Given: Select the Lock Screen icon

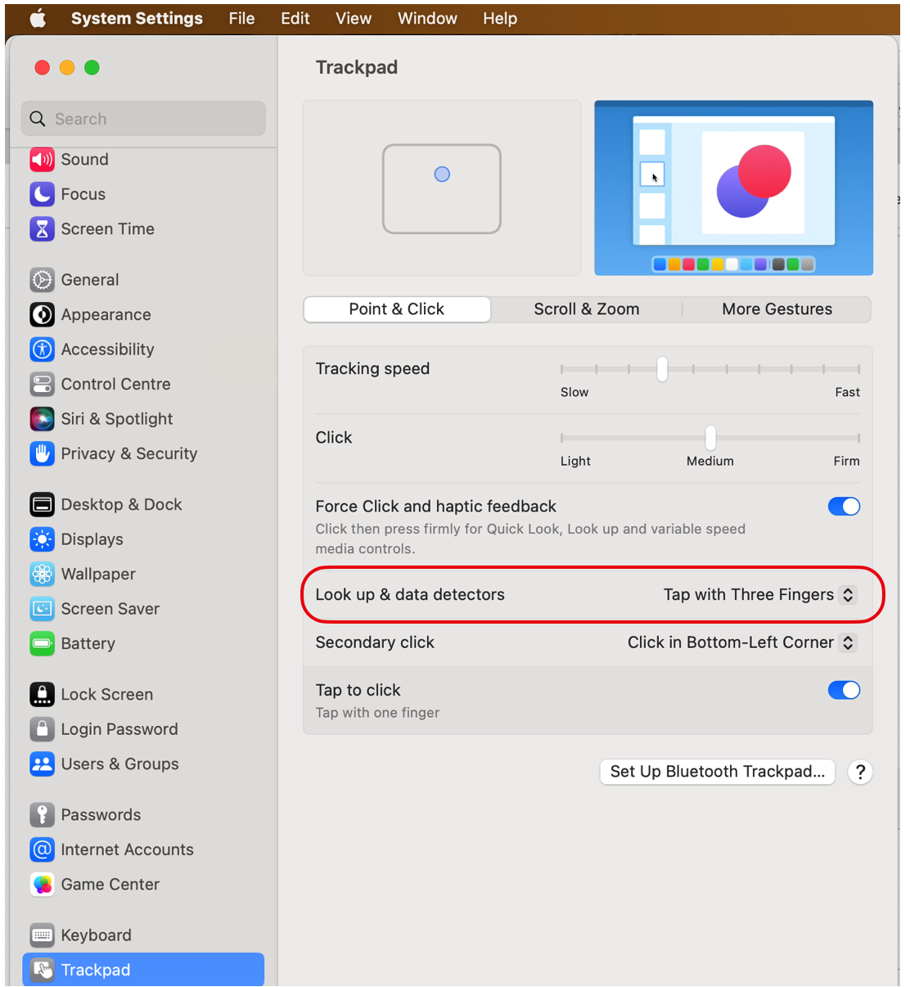Looking at the screenshot, I should tap(42, 694).
